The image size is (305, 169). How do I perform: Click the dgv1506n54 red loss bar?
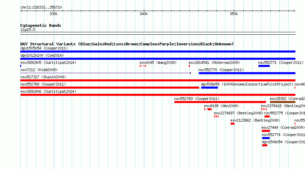[265, 145]
